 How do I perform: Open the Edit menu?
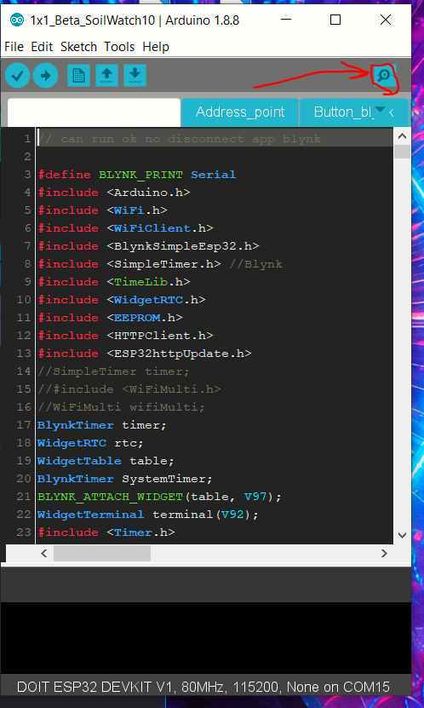[42, 47]
